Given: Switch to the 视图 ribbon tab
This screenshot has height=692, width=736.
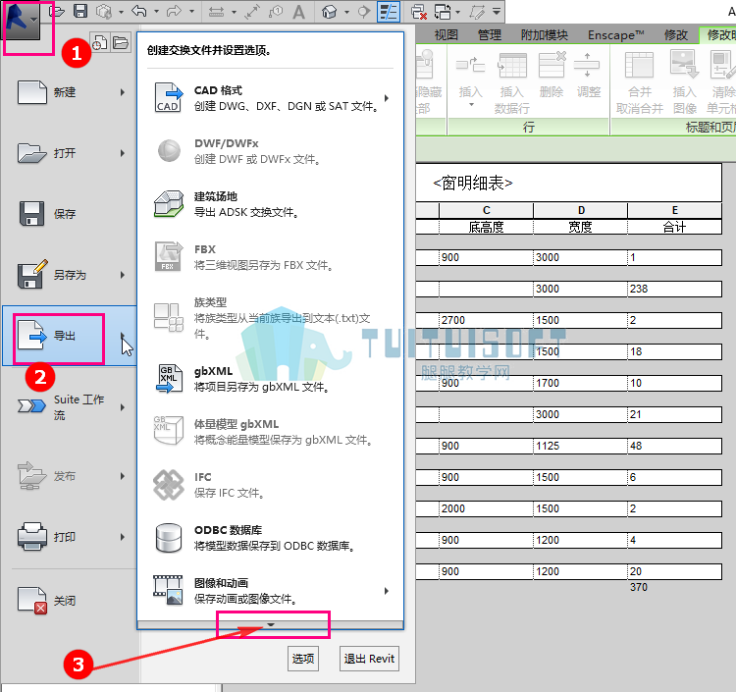Looking at the screenshot, I should point(446,34).
